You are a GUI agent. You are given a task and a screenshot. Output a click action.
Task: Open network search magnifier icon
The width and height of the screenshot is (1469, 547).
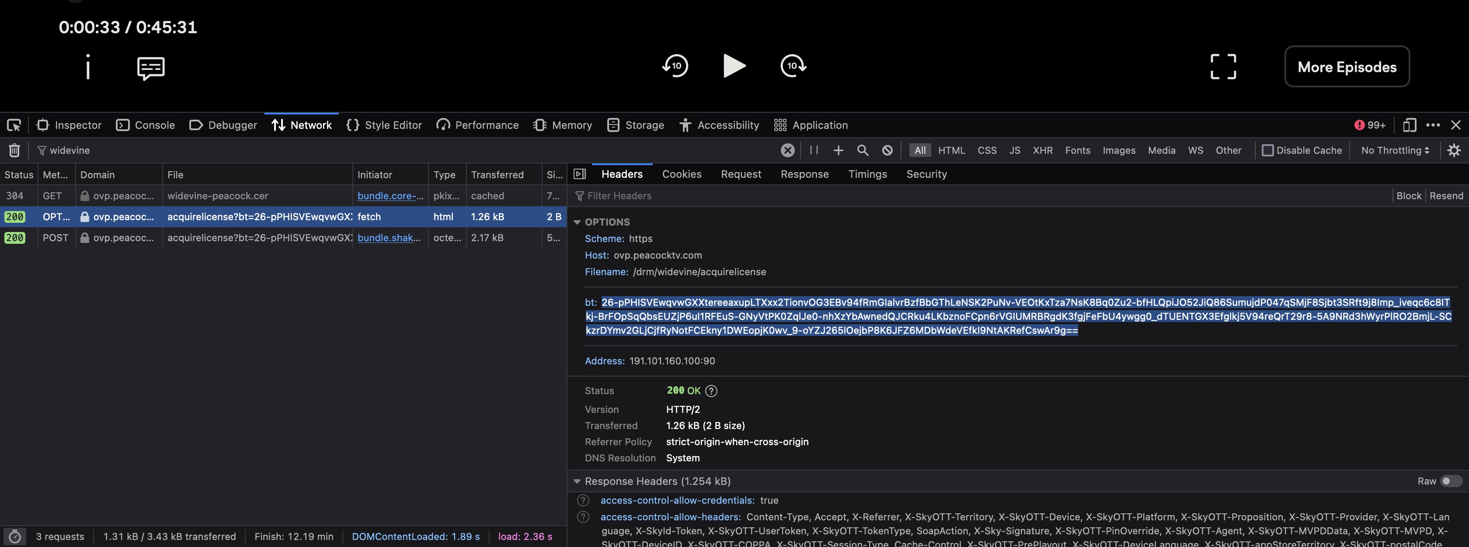pos(863,150)
